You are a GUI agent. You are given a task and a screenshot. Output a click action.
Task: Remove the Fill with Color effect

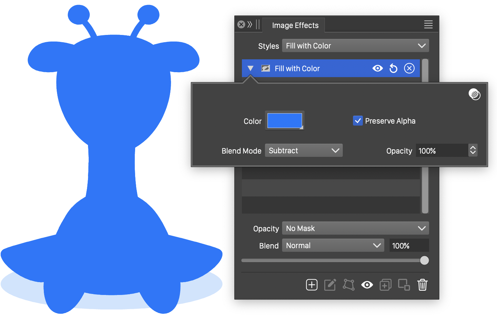point(409,69)
